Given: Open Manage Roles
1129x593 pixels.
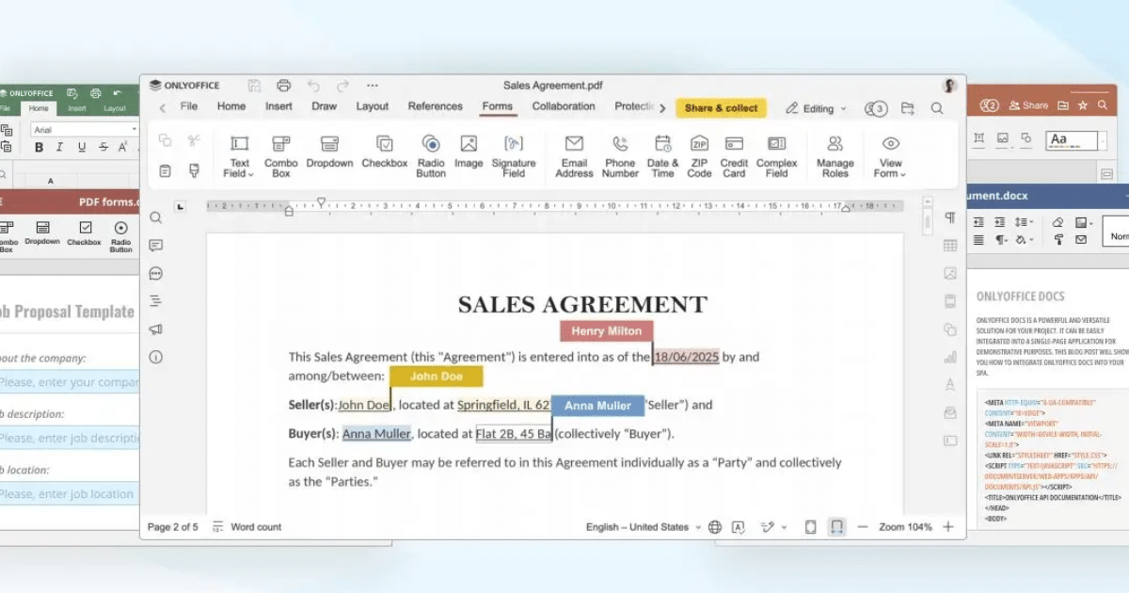Looking at the screenshot, I should click(x=835, y=155).
